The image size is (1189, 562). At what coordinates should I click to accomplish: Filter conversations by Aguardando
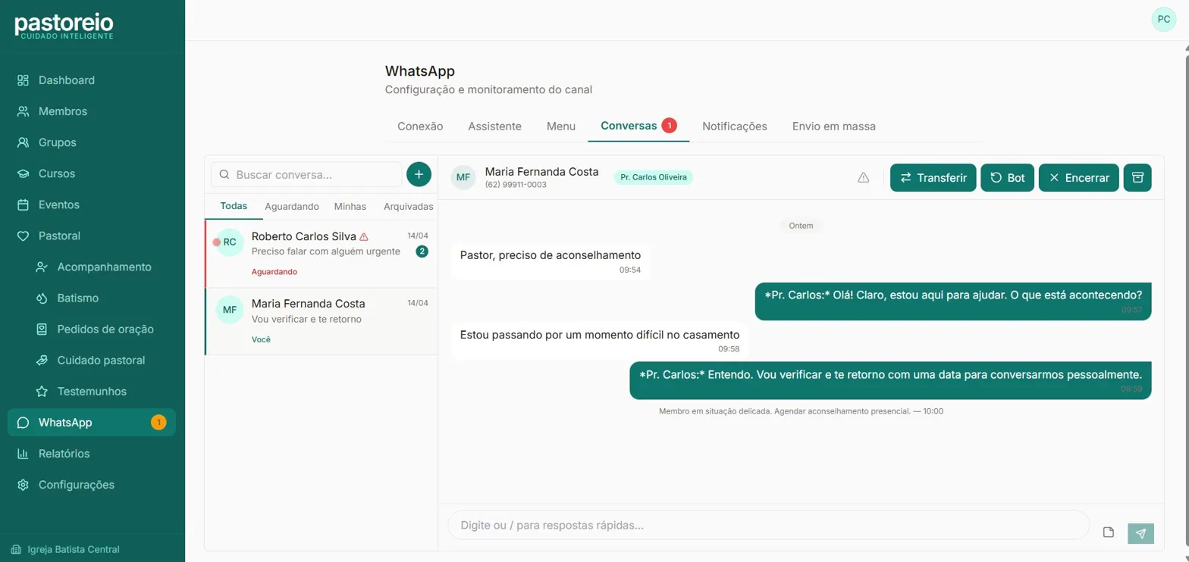coord(292,206)
